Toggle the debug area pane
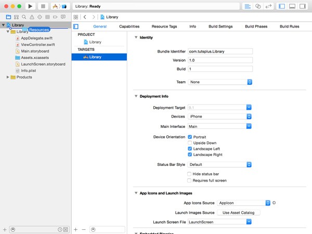 pos(292,6)
